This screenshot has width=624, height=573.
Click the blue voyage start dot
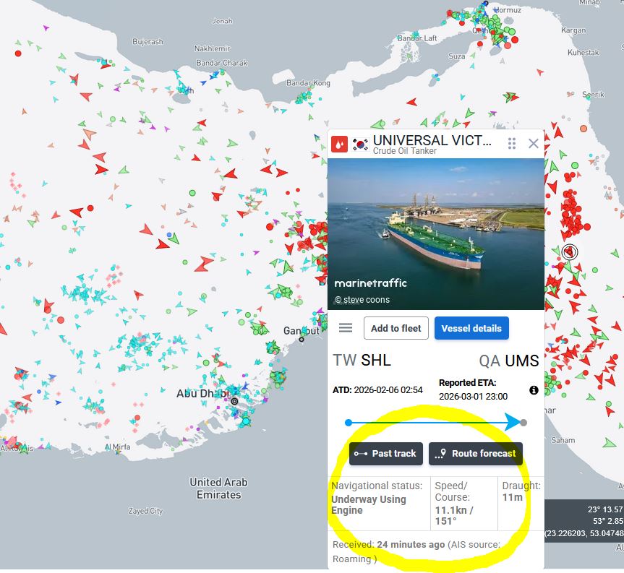coord(349,423)
